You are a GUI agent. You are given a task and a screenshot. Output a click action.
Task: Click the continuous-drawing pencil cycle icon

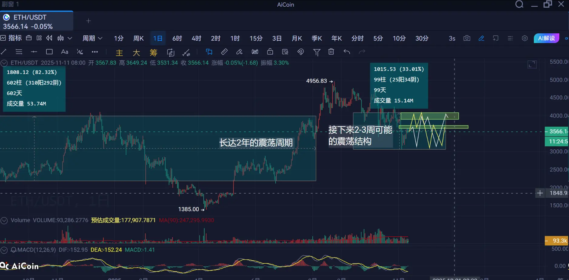[171, 53]
